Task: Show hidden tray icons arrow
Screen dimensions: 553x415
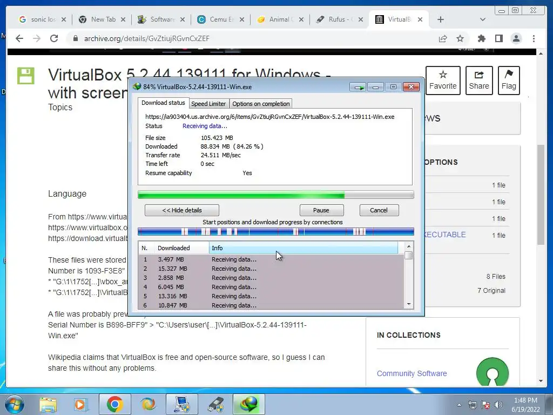Action: tap(459, 405)
